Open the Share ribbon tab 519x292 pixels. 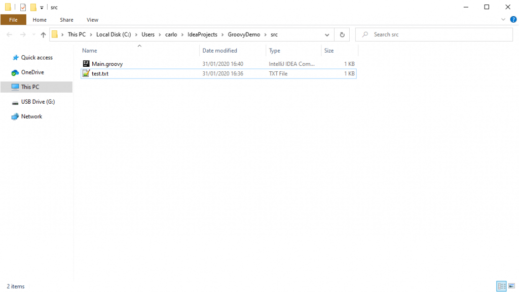(x=66, y=20)
